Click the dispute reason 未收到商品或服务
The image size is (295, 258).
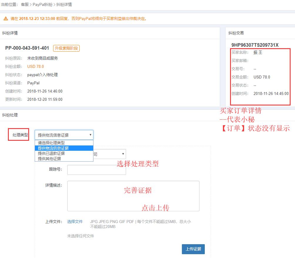coord(43,58)
